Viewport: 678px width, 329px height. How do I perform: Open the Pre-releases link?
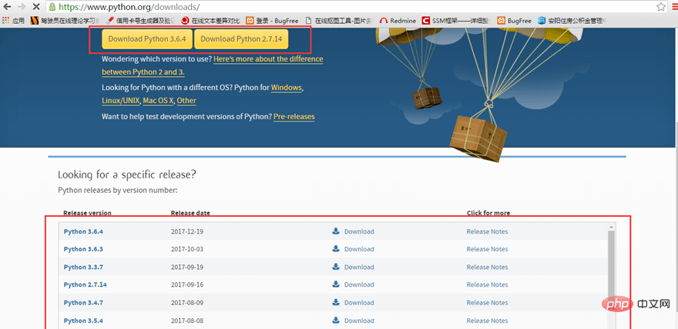[294, 116]
